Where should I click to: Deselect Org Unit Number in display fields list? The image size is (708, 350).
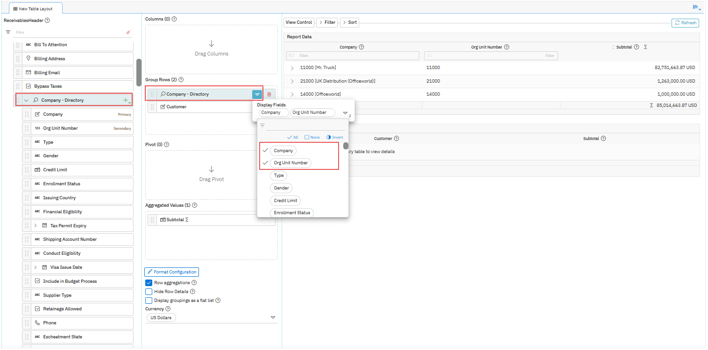(291, 163)
